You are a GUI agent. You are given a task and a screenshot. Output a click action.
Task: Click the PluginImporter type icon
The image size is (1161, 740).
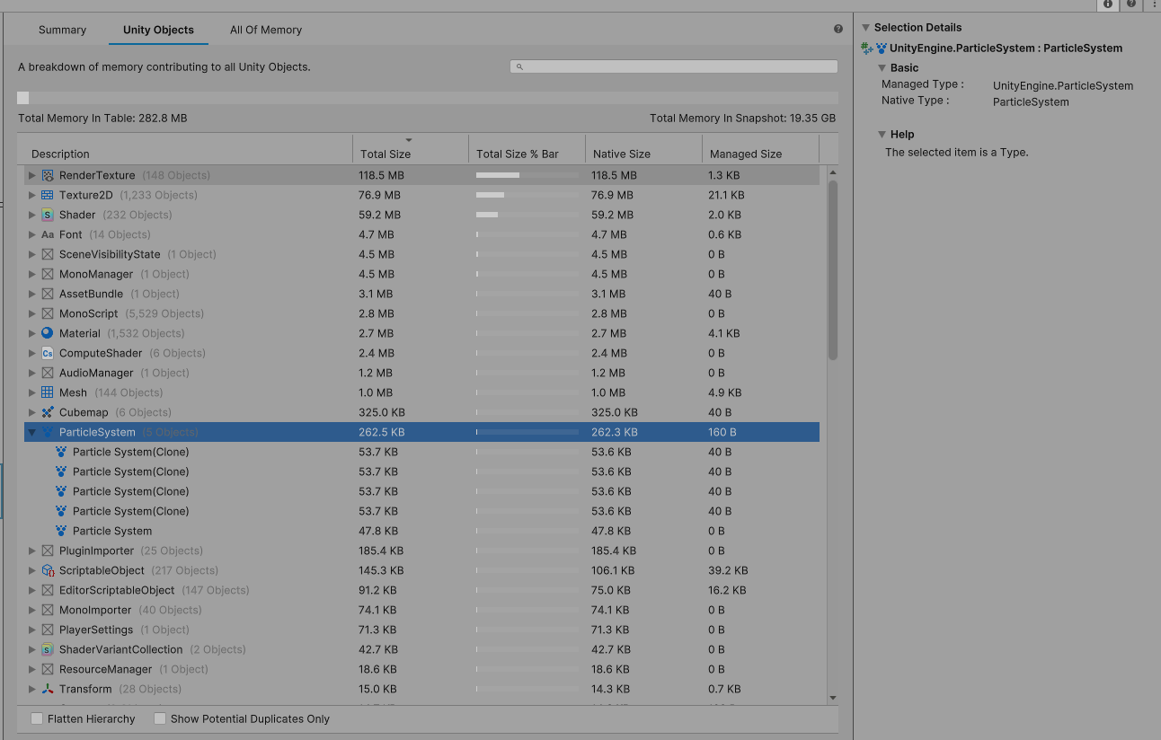48,551
